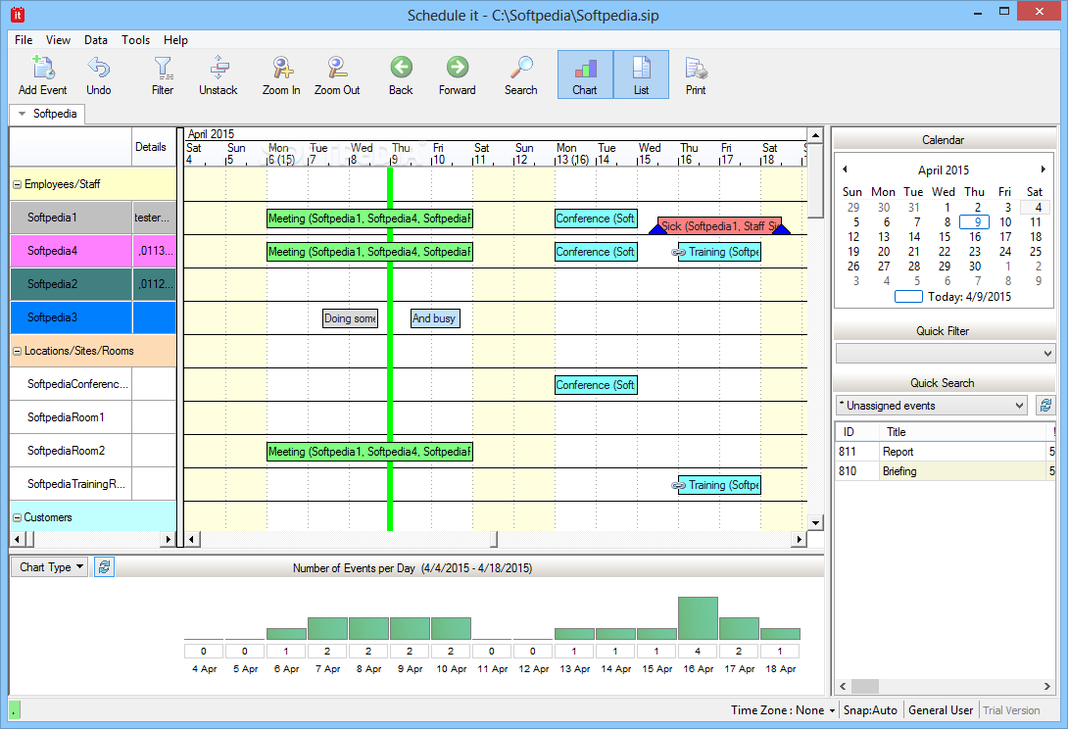Click the Schedule it app icon in the title bar
The height and width of the screenshot is (729, 1068).
(x=17, y=15)
